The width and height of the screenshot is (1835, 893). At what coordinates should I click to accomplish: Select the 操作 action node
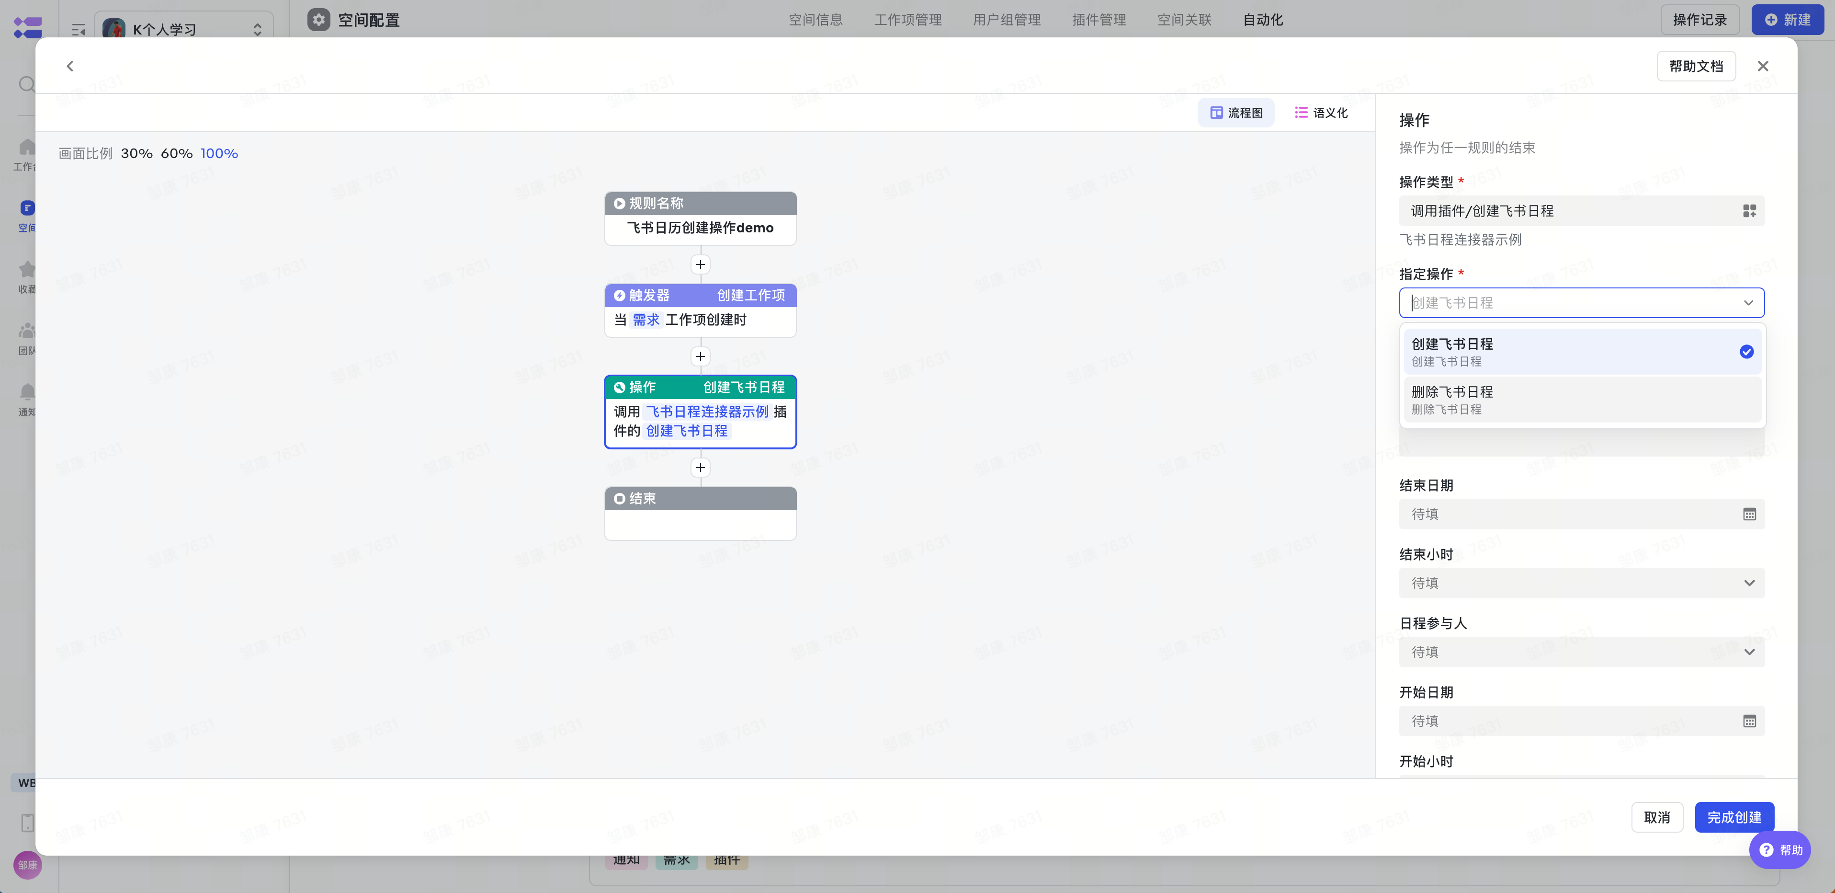700,412
